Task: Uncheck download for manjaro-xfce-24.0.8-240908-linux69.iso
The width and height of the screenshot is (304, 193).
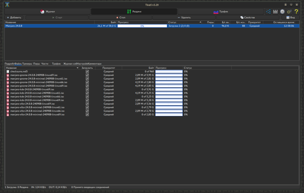Action: [x=87, y=104]
